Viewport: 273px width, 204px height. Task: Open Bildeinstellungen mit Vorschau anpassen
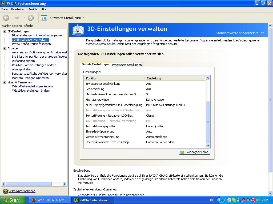[38, 35]
